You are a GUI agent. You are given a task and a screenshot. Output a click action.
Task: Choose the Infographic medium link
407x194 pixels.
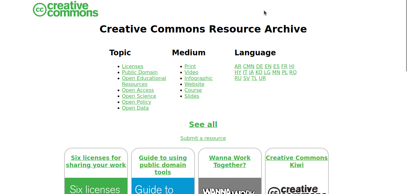(x=199, y=78)
